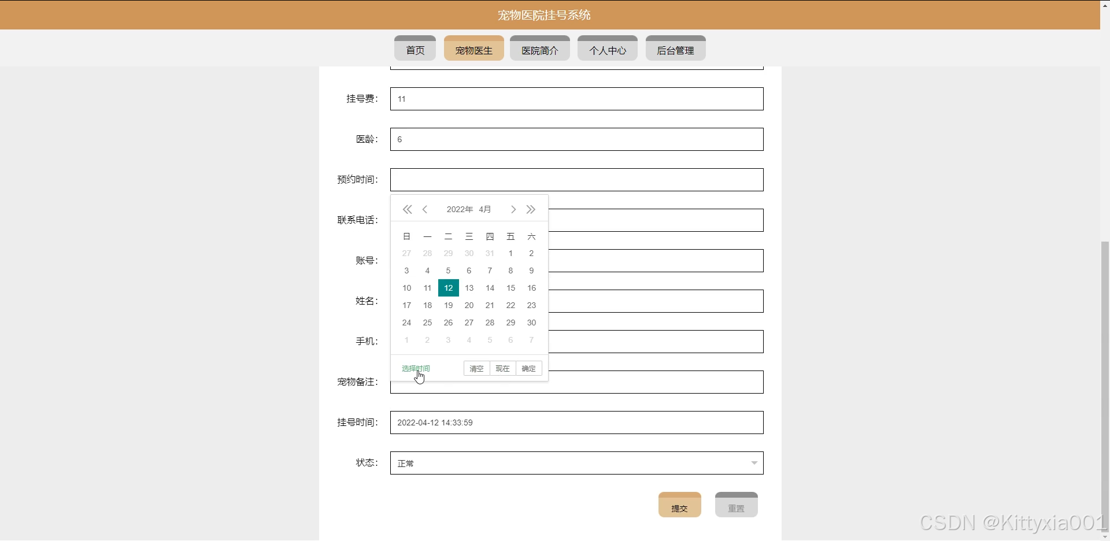Click the 挂号费 input field
The width and height of the screenshot is (1110, 541).
pyautogui.click(x=576, y=99)
